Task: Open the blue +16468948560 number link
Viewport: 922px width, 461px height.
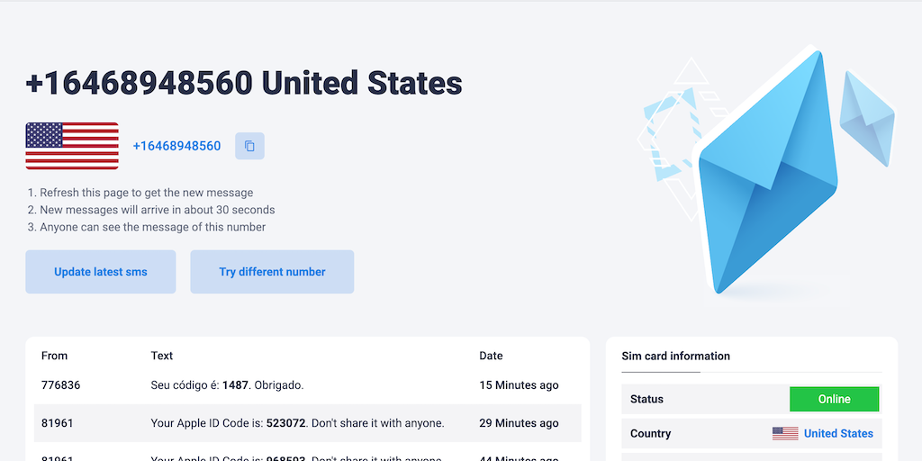Action: tap(176, 146)
